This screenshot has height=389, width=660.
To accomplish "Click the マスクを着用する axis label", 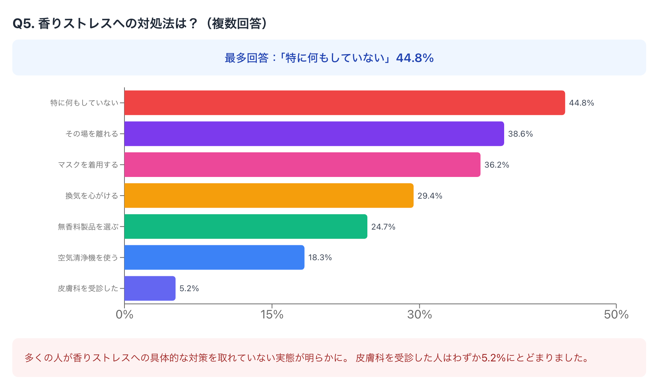I will (88, 165).
